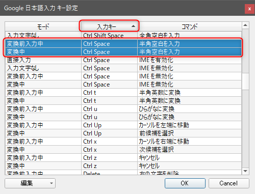The width and height of the screenshot is (255, 194).
Task: Click 半角英数に変換 in the 変換前入力中 row
Action: tap(189, 93)
